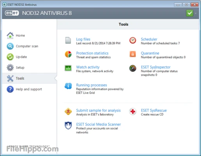Click 'File system, network activity' text
This screenshot has height=156, width=201.
pos(95,71)
